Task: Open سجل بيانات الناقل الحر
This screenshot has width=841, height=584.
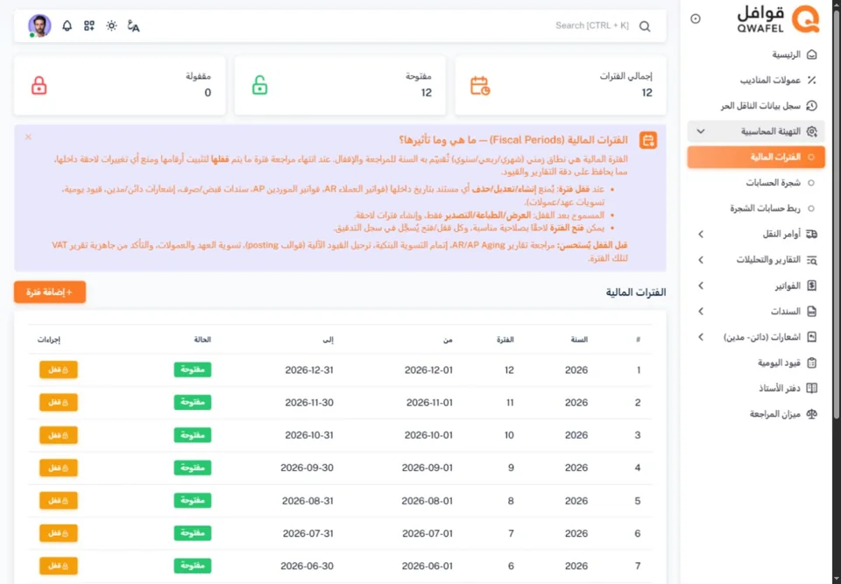Action: coord(768,106)
